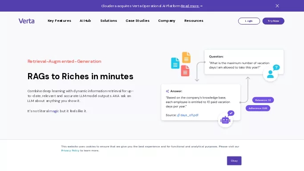Click the question mark speech bubble icon

coord(276,68)
